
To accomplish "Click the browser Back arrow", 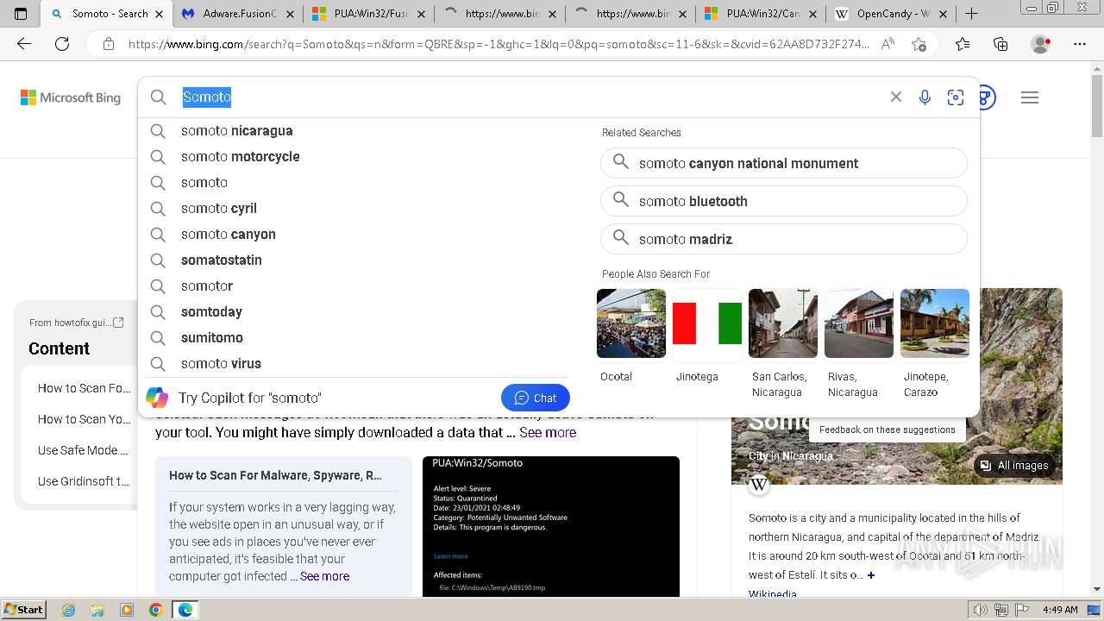I will (24, 44).
